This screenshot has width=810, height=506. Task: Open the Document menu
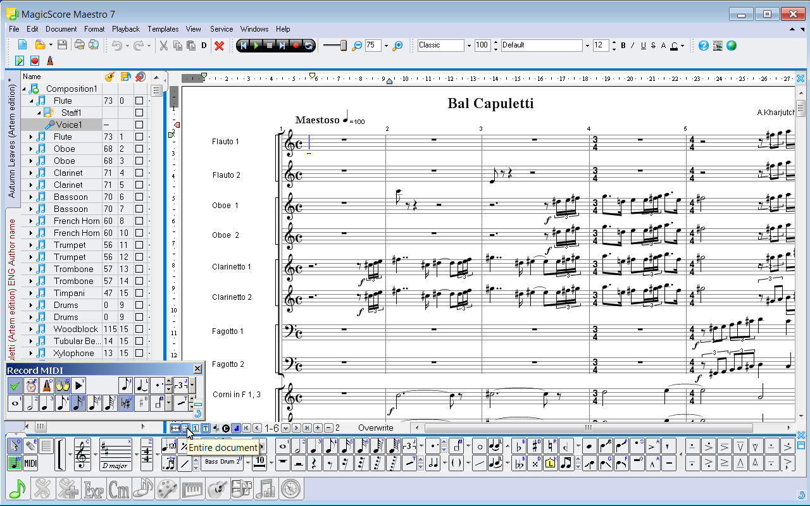[x=61, y=29]
